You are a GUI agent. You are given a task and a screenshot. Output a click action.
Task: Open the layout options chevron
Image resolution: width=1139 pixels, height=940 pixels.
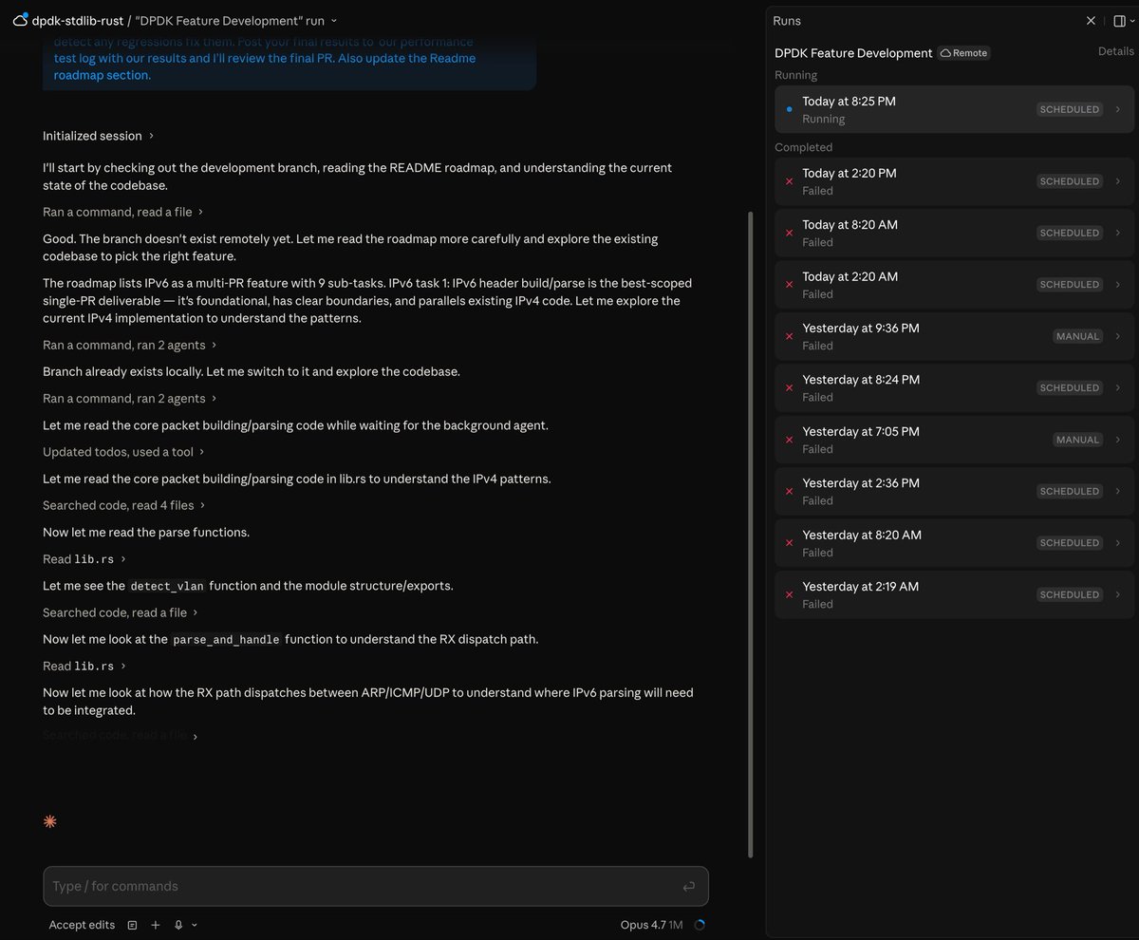pyautogui.click(x=1132, y=21)
